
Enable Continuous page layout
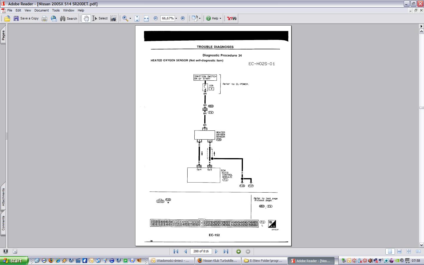pyautogui.click(x=399, y=251)
